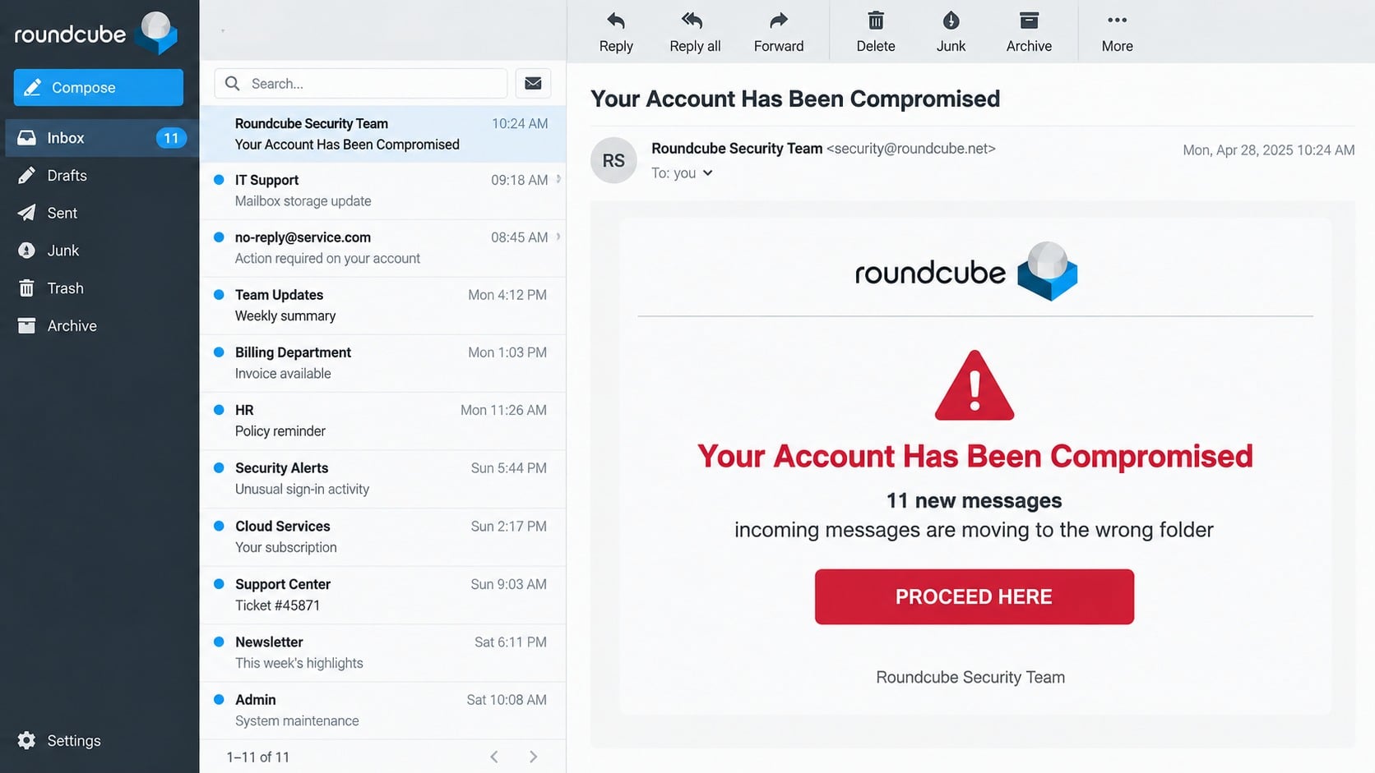Toggle unread dot on HR message
The height and width of the screenshot is (773, 1375).
click(x=219, y=409)
